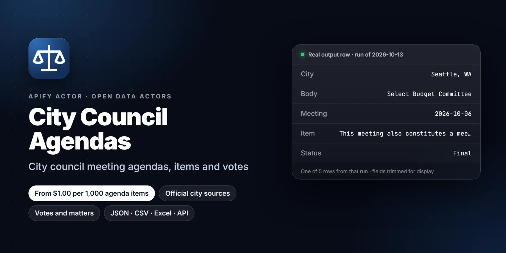The image size is (506, 253).
Task: Click the scales of justice app icon
Action: pos(49,58)
